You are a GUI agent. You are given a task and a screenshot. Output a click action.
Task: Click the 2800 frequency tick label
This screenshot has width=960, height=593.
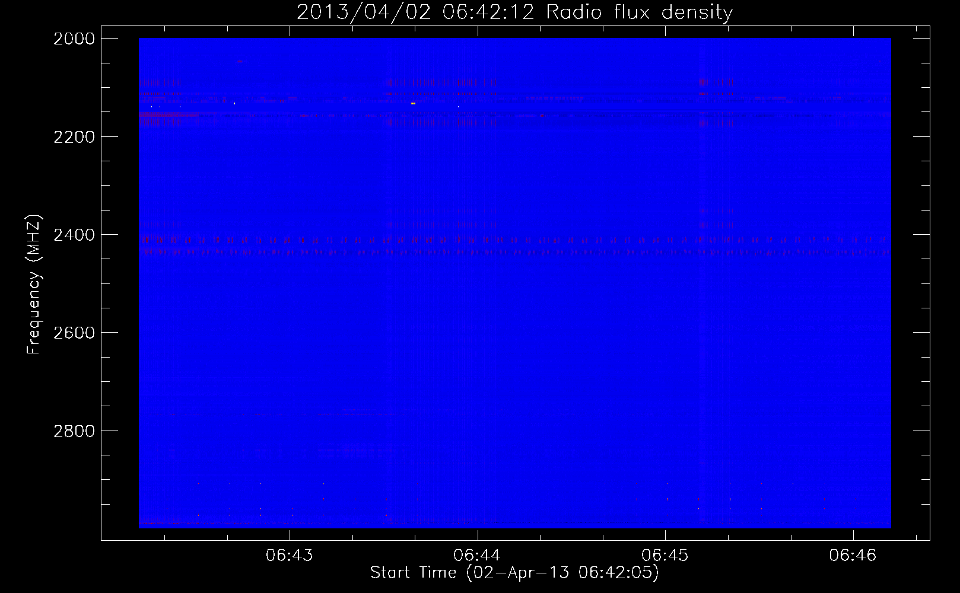[74, 431]
